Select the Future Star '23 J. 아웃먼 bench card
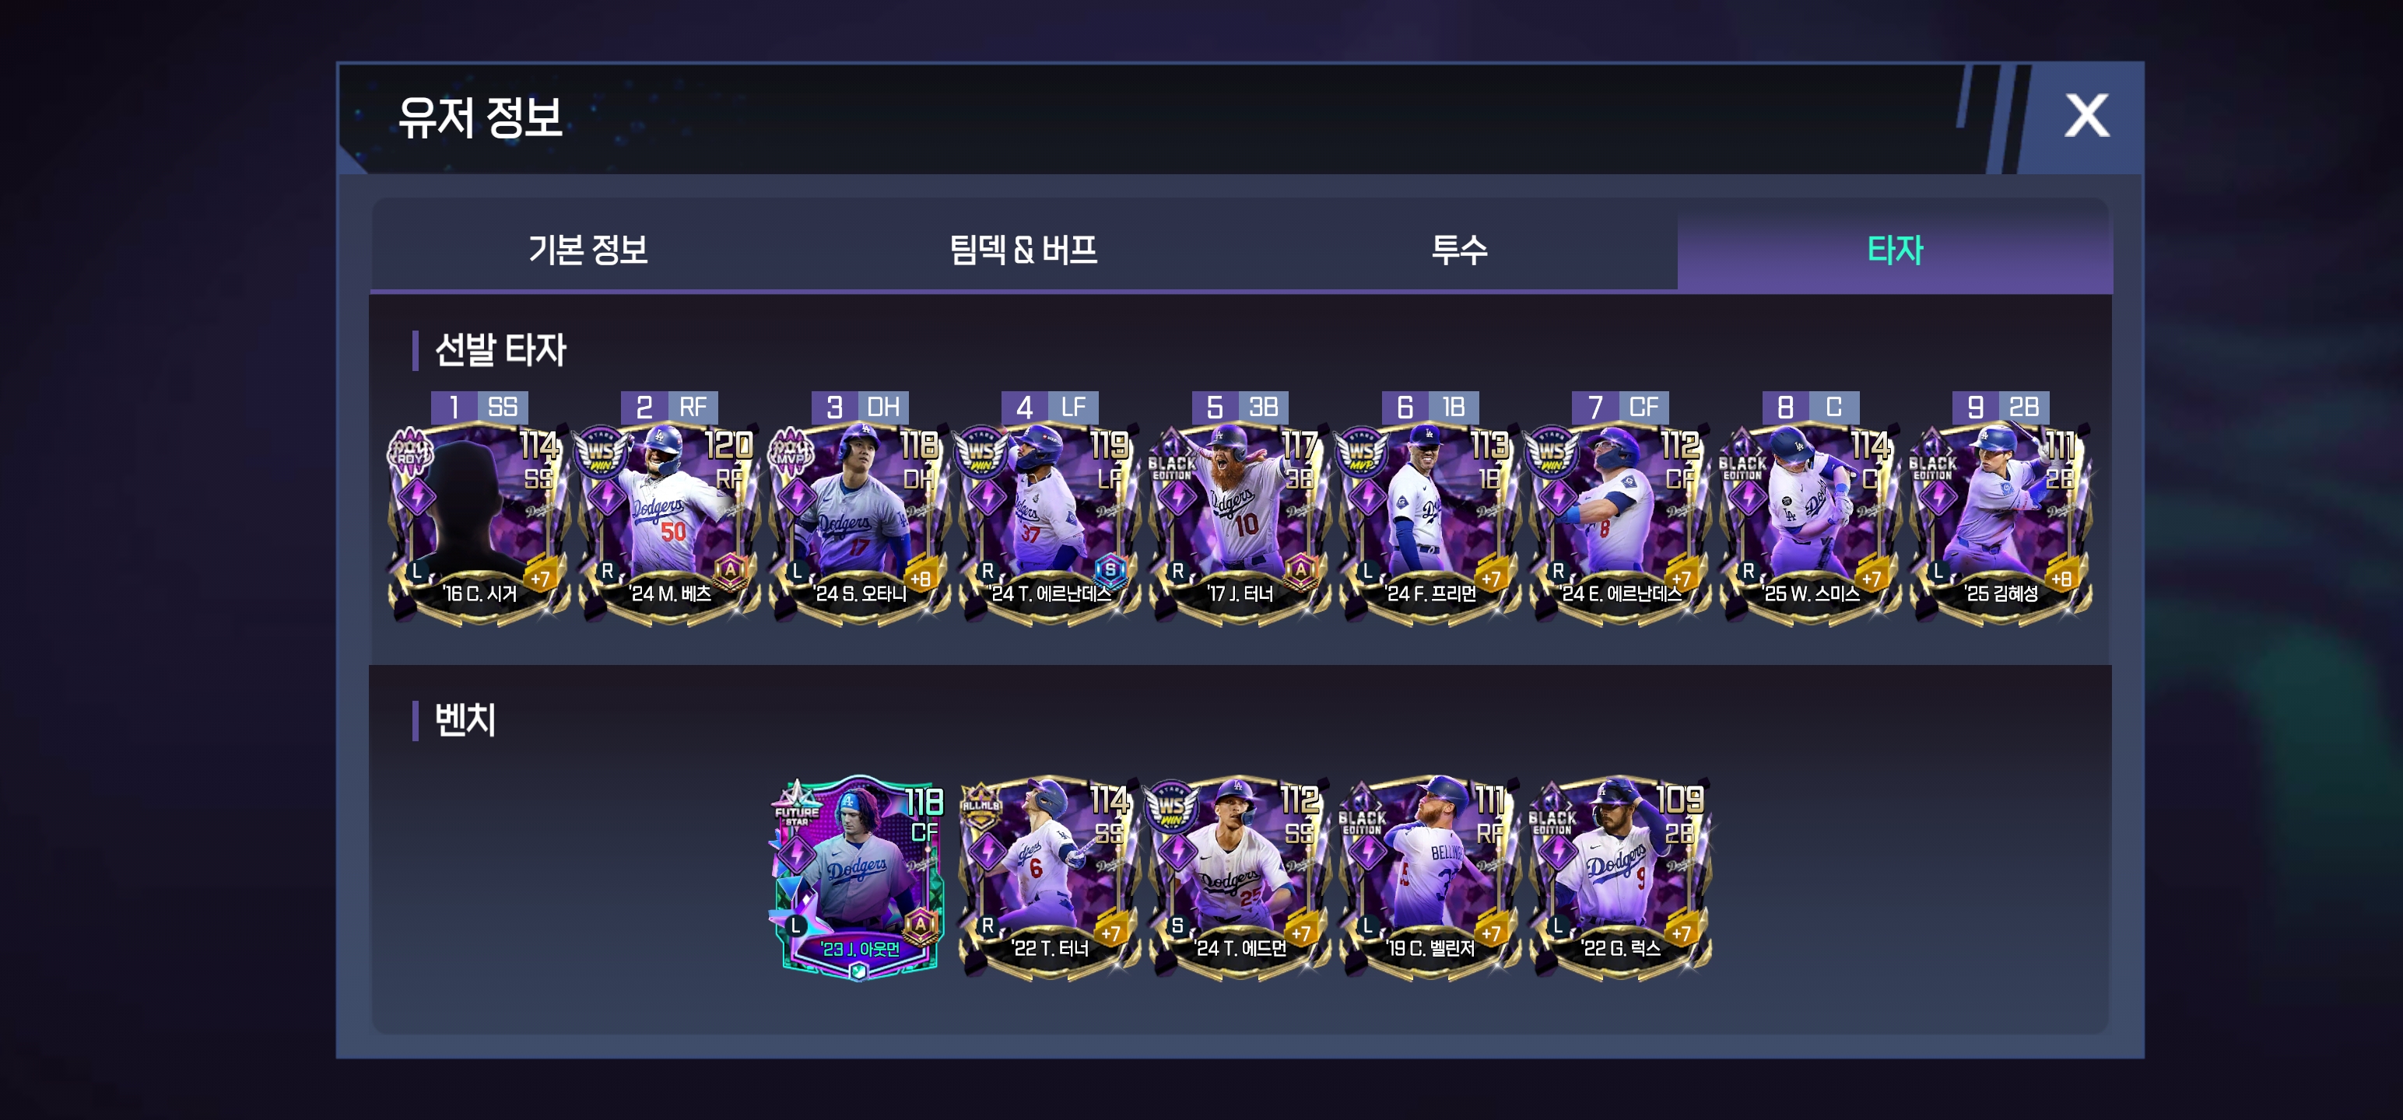Image resolution: width=2403 pixels, height=1120 pixels. pyautogui.click(x=859, y=877)
